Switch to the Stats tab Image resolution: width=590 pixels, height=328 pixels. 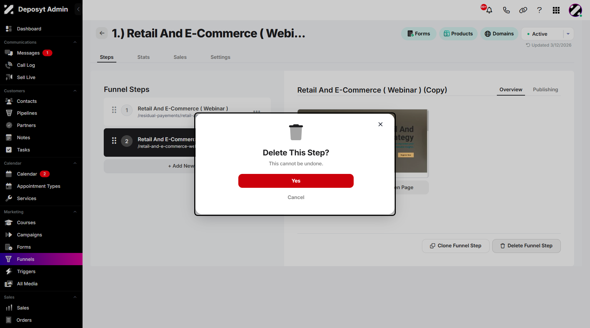(x=144, y=57)
